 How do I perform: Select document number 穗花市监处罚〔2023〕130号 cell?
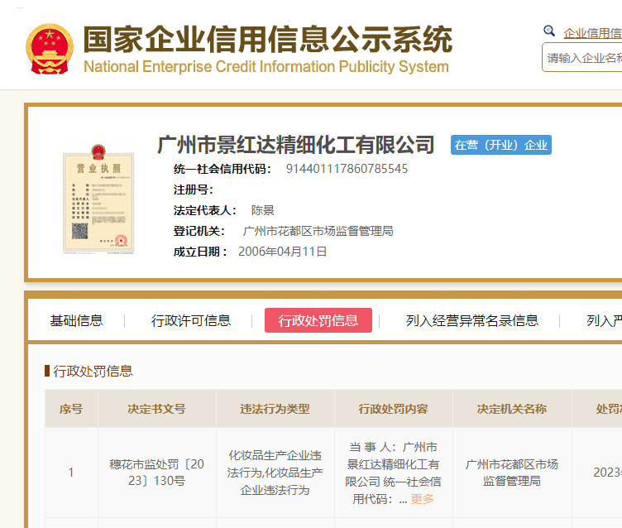point(156,473)
